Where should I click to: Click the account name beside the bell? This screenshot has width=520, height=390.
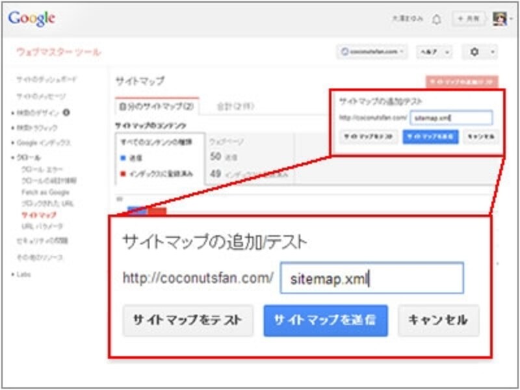408,19
